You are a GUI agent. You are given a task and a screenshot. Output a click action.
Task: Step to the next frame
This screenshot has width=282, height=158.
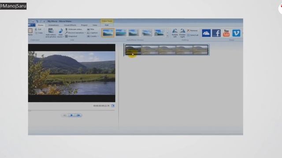(x=78, y=115)
